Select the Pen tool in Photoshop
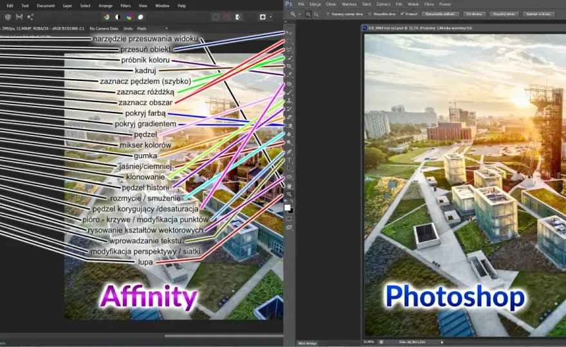 [x=289, y=152]
